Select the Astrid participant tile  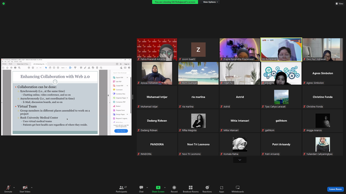click(239, 97)
